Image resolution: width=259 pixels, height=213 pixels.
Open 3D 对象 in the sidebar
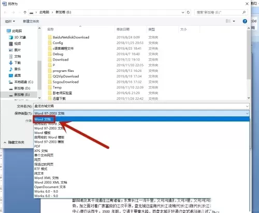18,37
